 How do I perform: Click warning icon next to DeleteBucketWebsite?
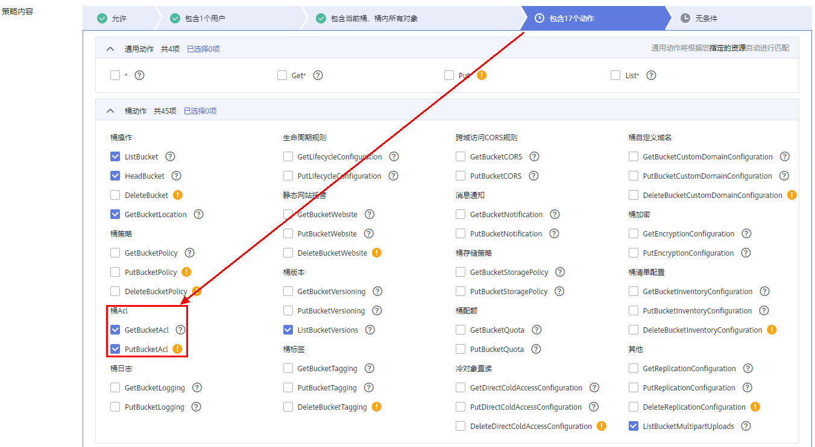[x=377, y=253]
